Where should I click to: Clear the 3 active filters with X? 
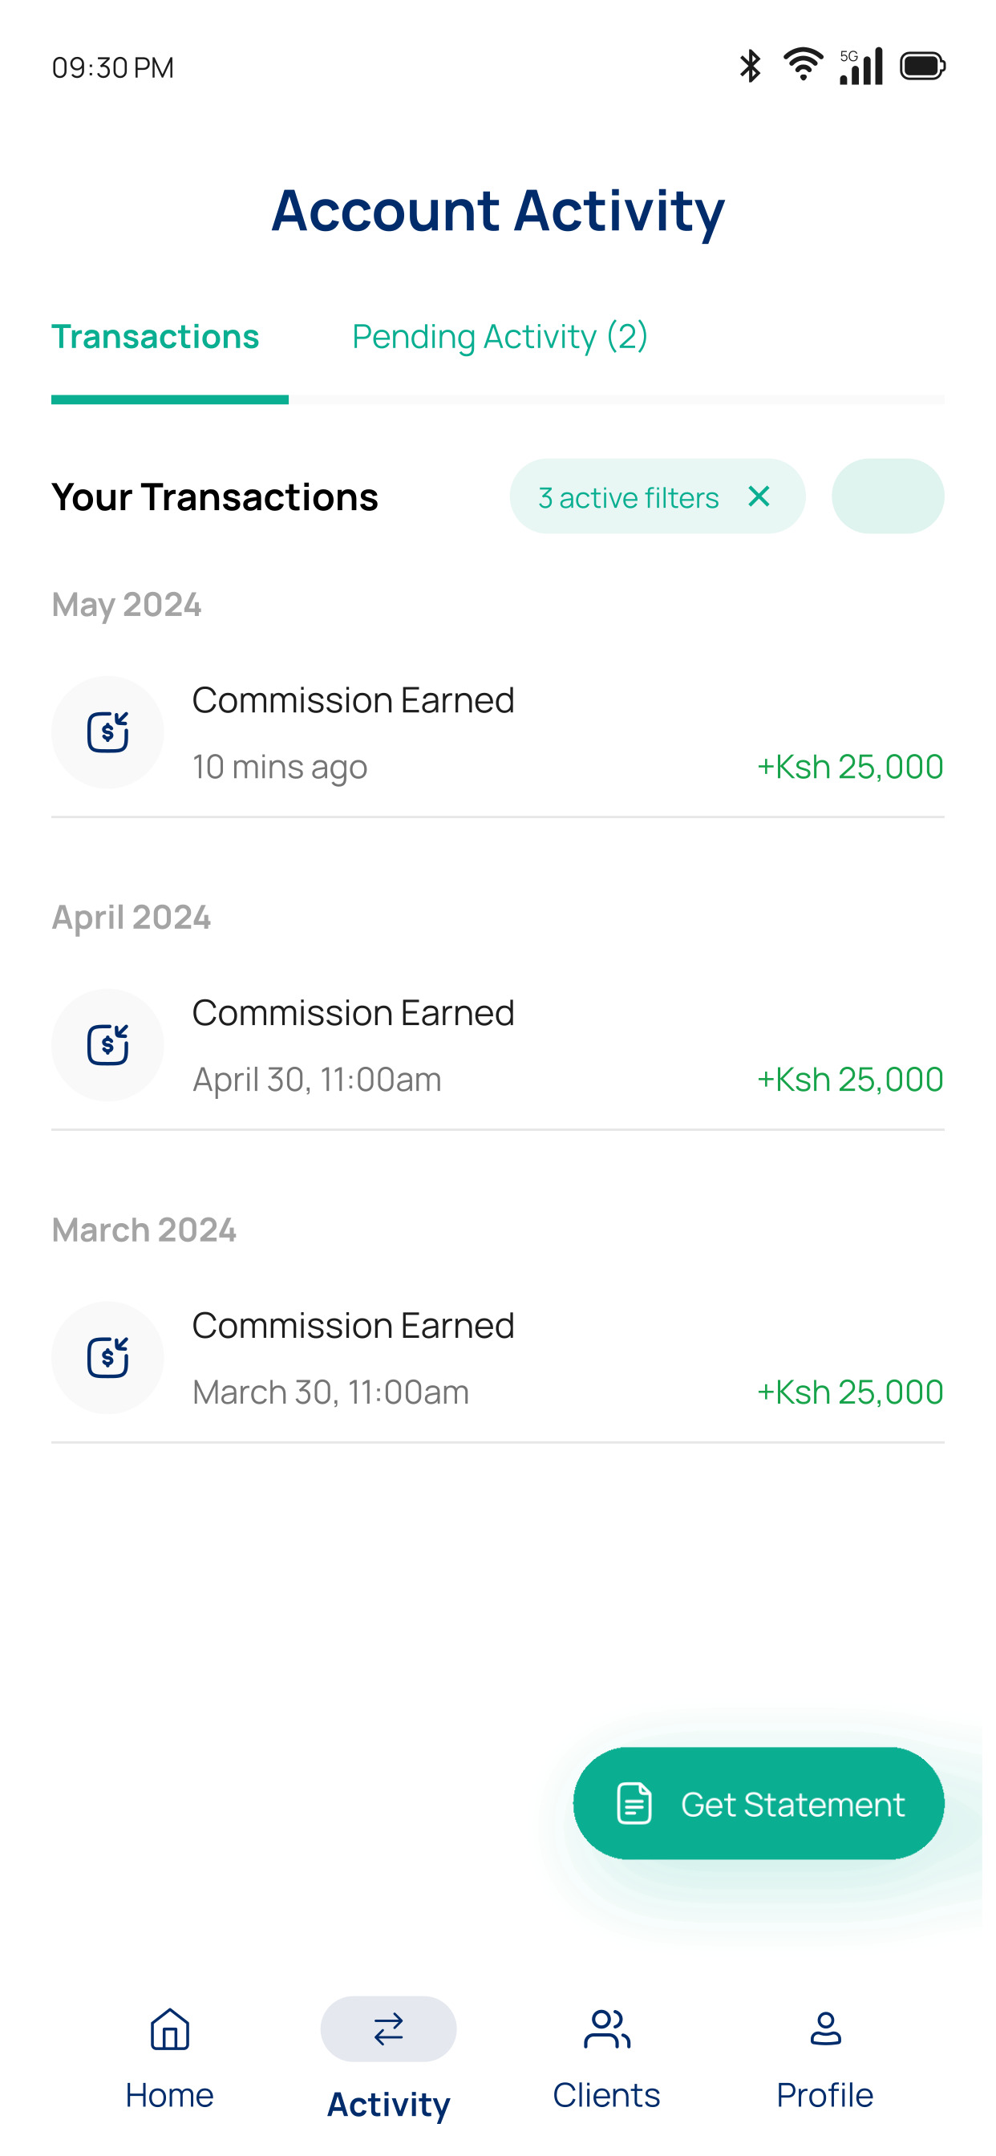tap(759, 496)
